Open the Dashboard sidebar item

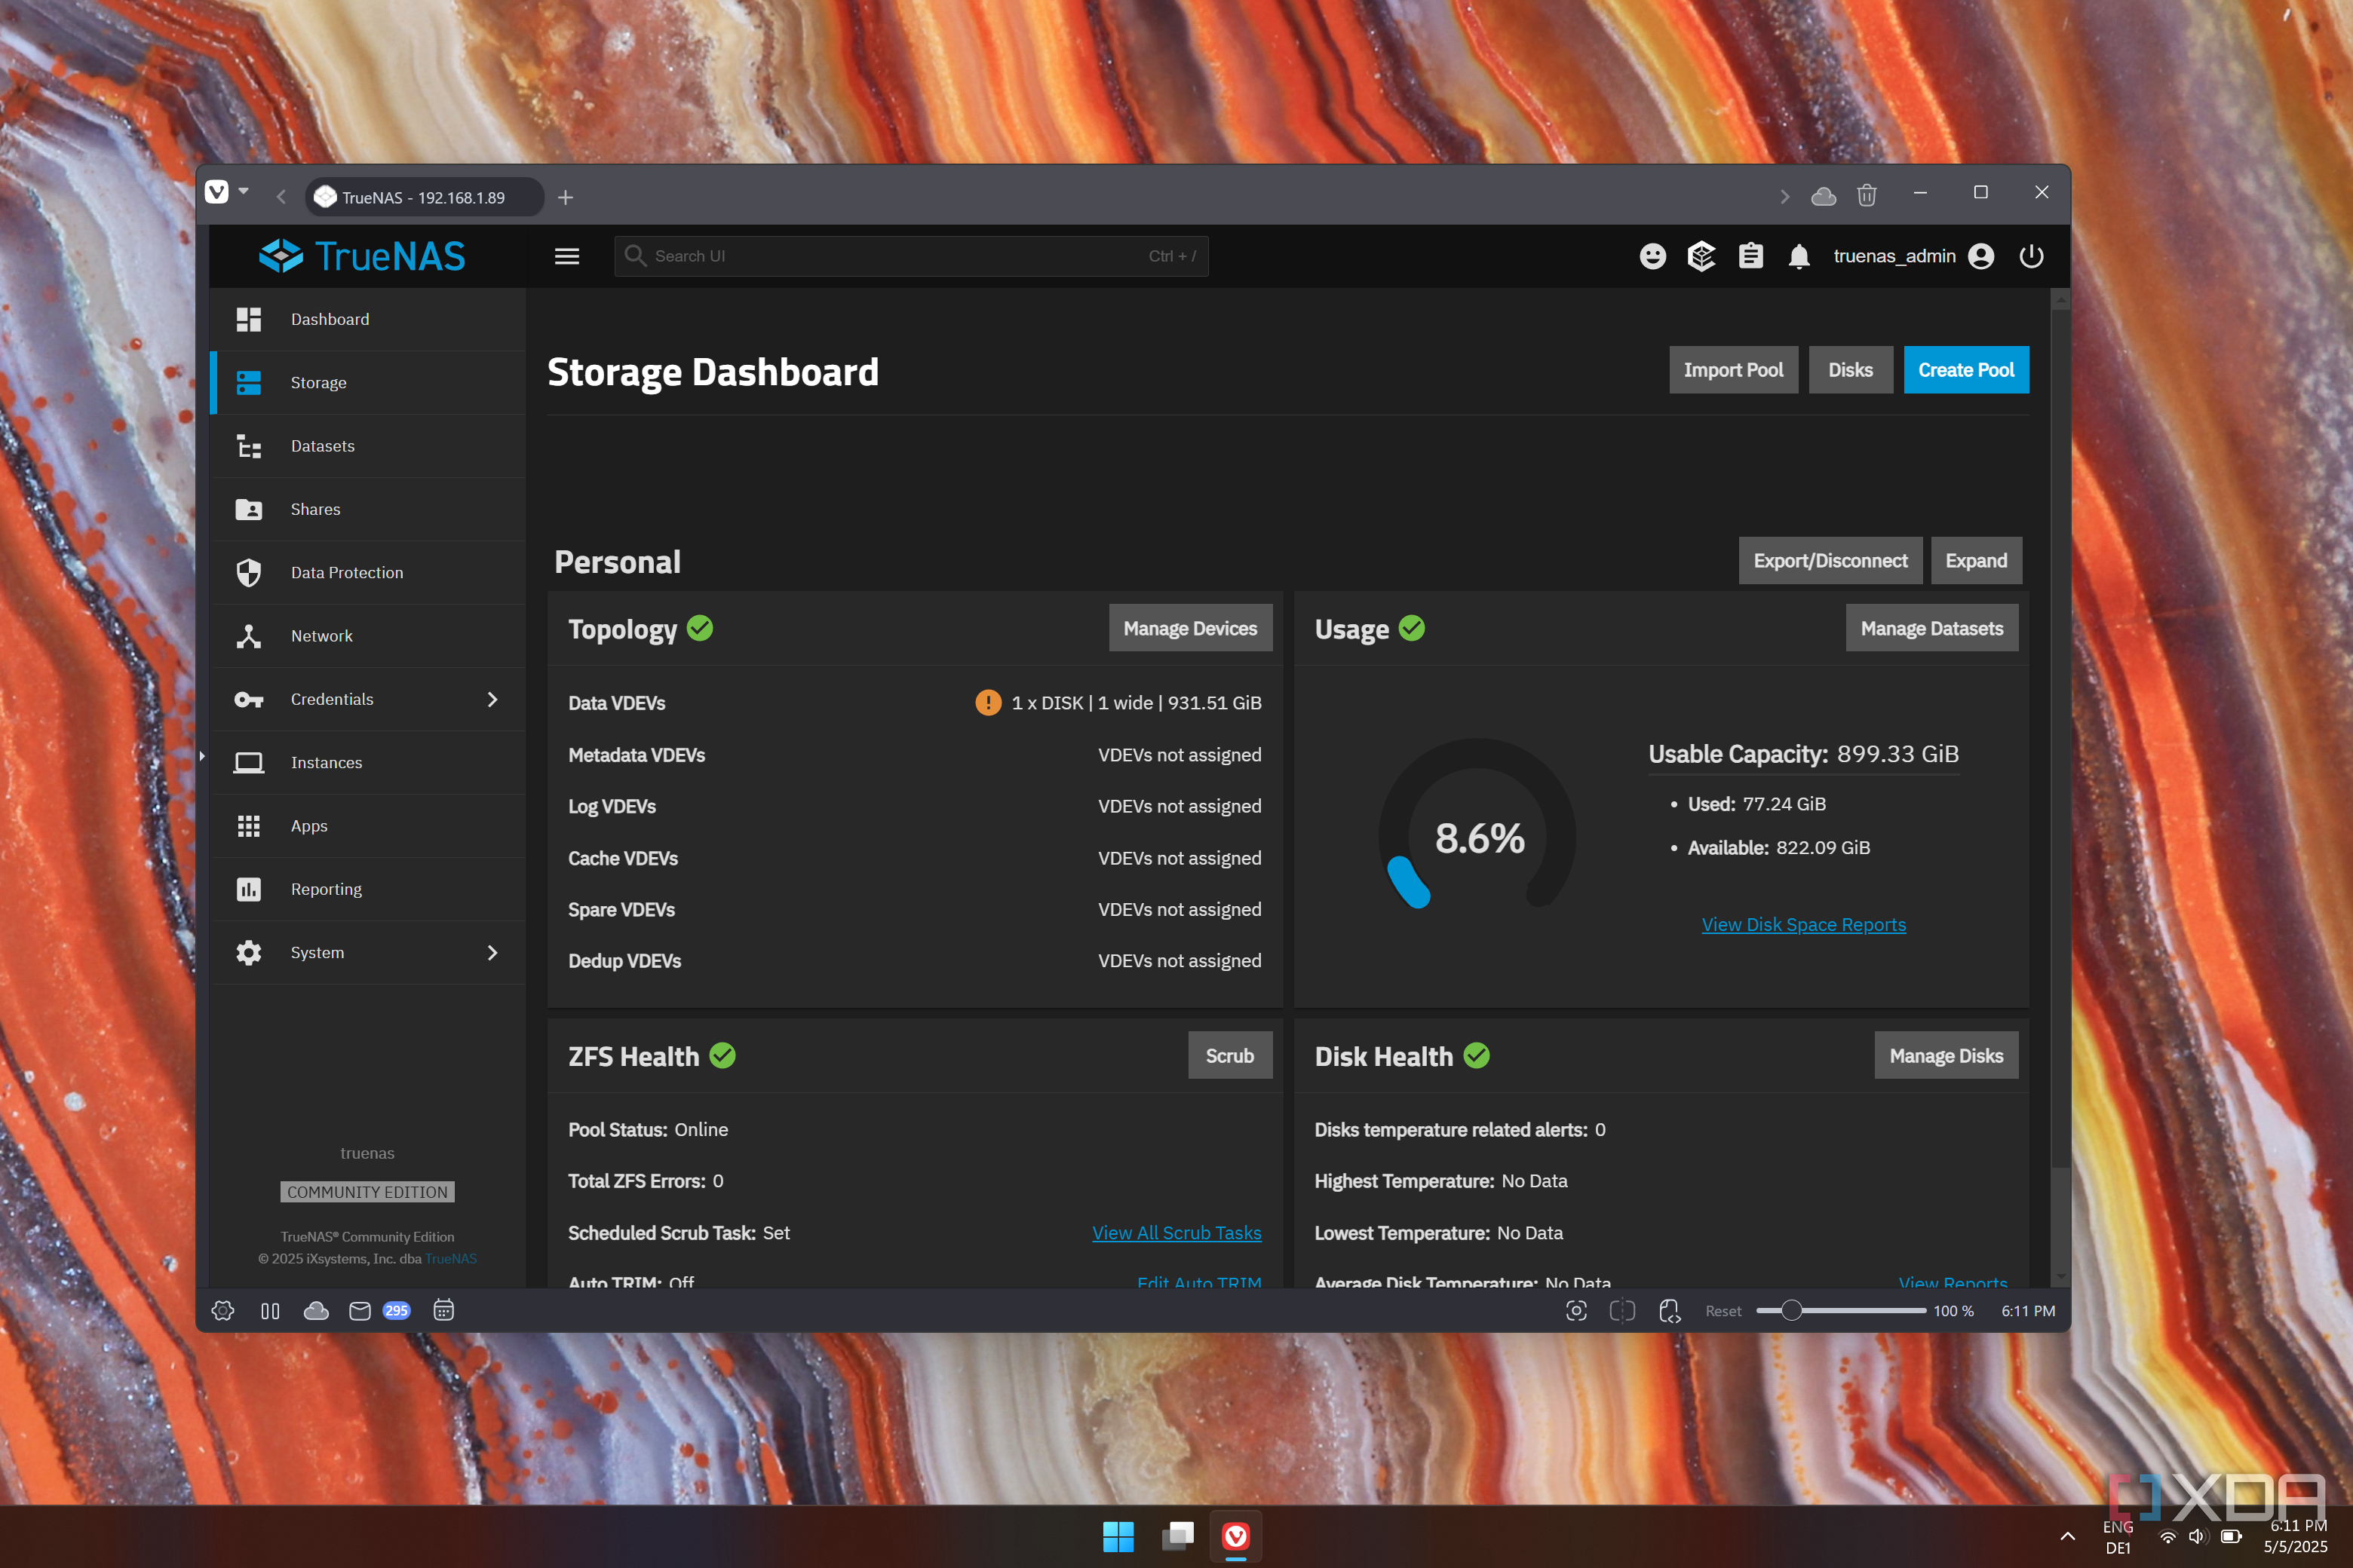tap(368, 319)
